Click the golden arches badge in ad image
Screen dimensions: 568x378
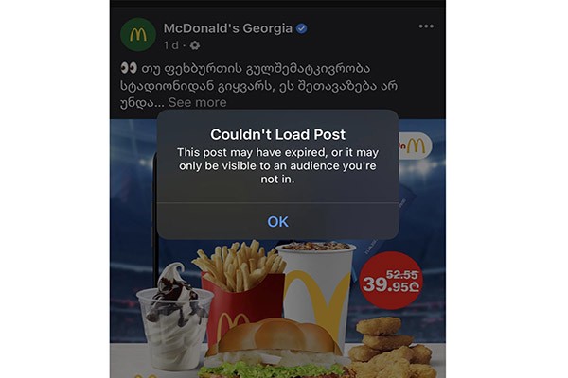[x=416, y=146]
